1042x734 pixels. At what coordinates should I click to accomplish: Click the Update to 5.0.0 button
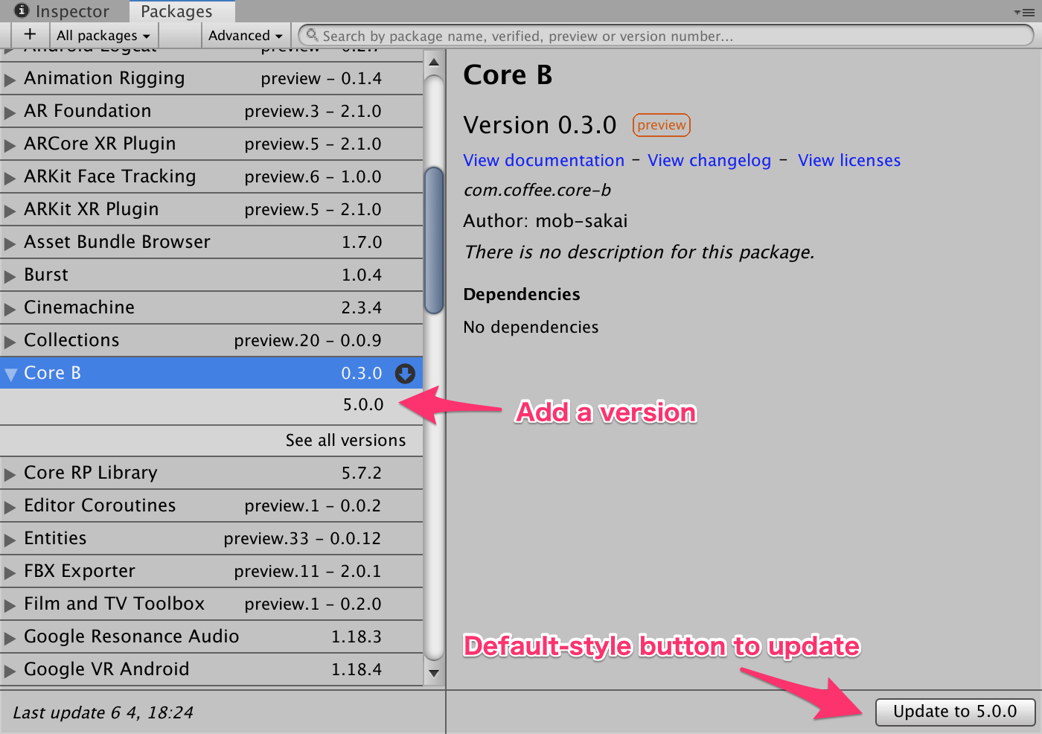(955, 712)
